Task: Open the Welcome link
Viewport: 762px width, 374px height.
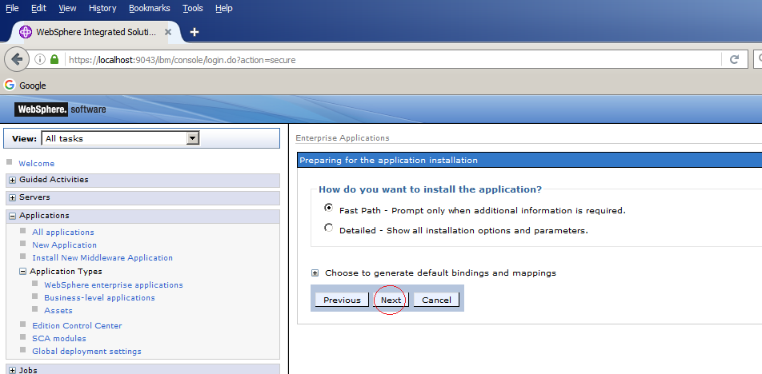Action: point(37,164)
